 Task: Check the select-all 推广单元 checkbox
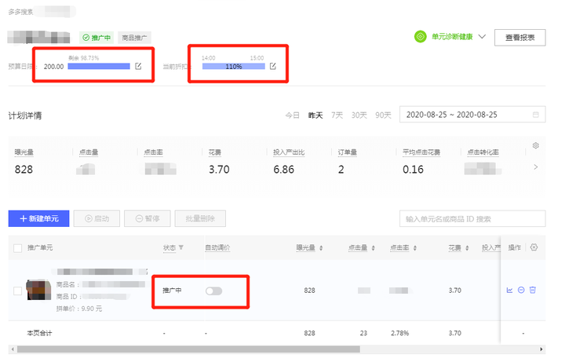pyautogui.click(x=18, y=248)
